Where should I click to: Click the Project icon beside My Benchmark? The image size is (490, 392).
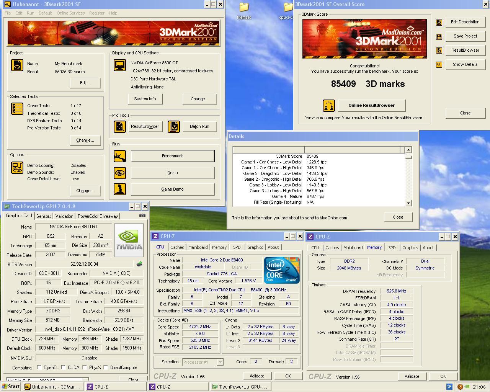coord(17,65)
